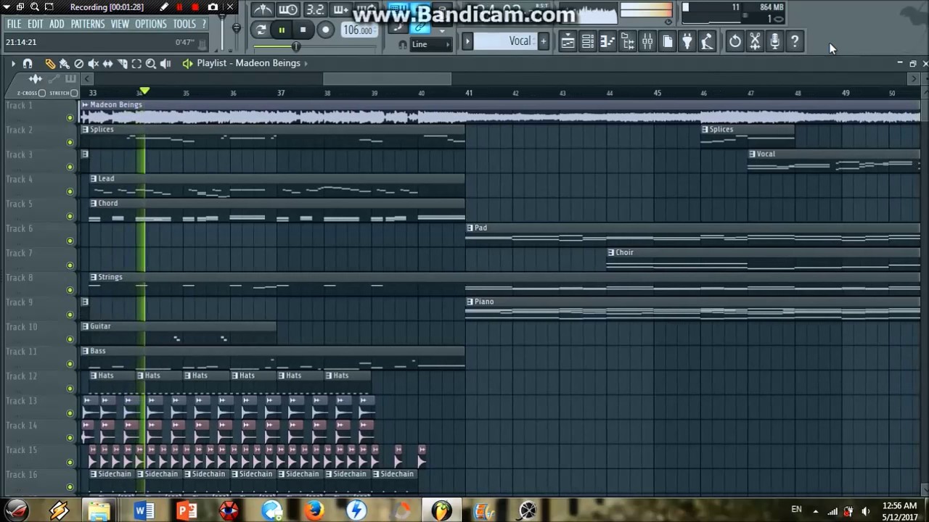Open Microsoft Word from the taskbar
The height and width of the screenshot is (522, 929).
click(x=144, y=510)
